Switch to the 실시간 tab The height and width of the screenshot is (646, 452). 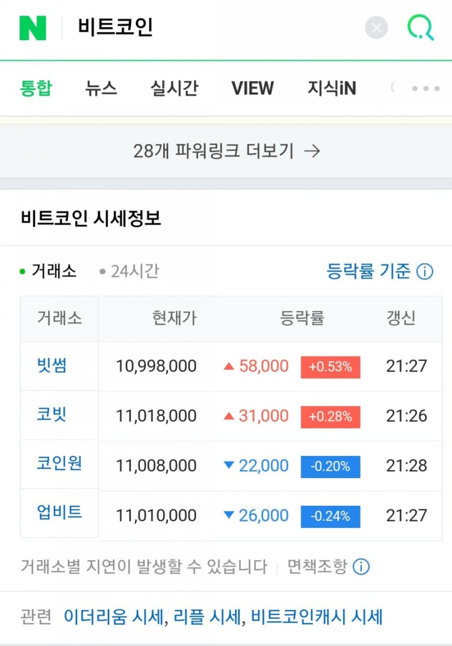(174, 89)
